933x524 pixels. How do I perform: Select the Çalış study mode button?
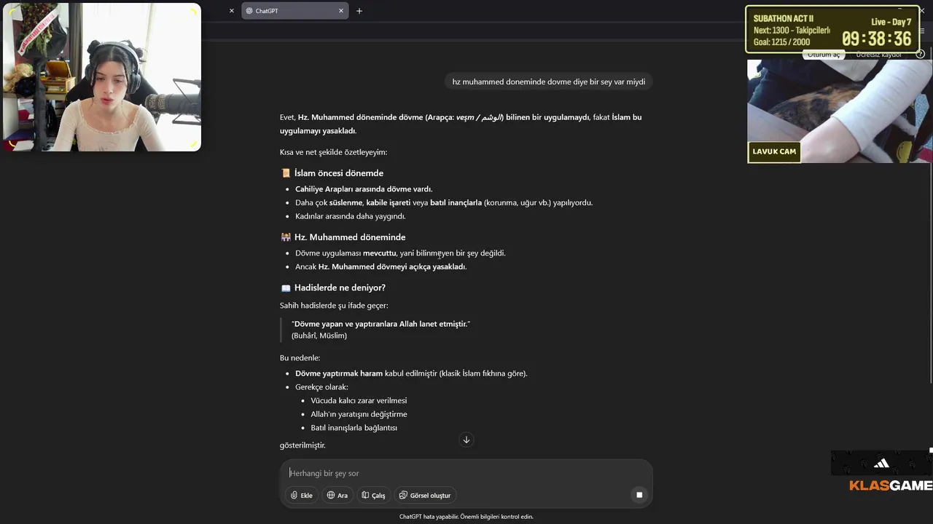pyautogui.click(x=373, y=495)
